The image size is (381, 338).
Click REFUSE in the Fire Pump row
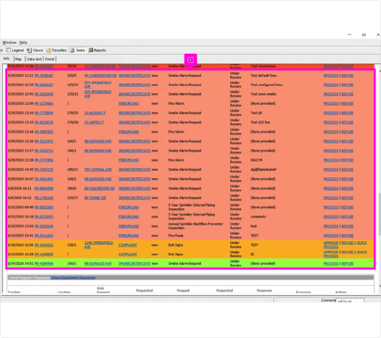[x=347, y=236]
